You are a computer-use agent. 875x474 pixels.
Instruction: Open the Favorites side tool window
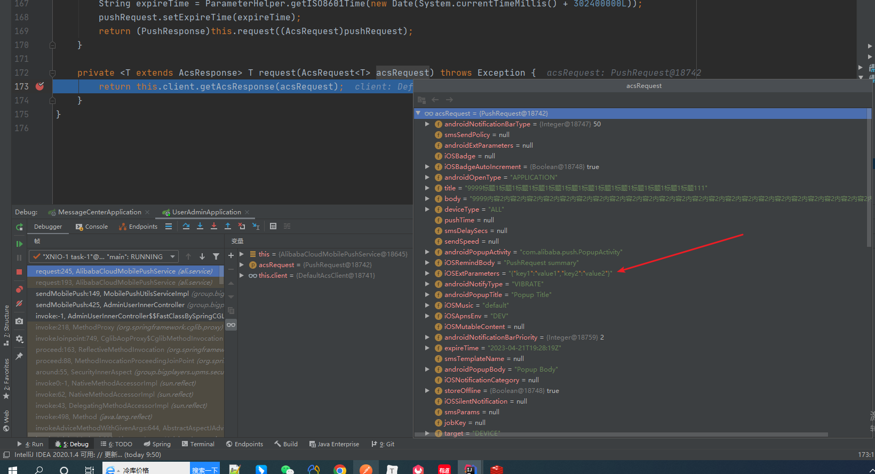6,379
